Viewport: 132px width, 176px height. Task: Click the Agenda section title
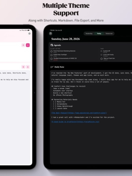pyautogui.click(x=57, y=45)
